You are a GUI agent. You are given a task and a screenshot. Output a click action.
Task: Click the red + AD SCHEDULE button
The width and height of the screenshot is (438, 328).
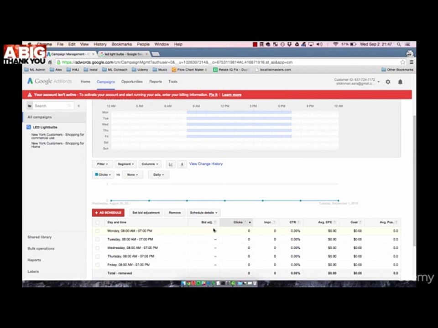pyautogui.click(x=108, y=213)
